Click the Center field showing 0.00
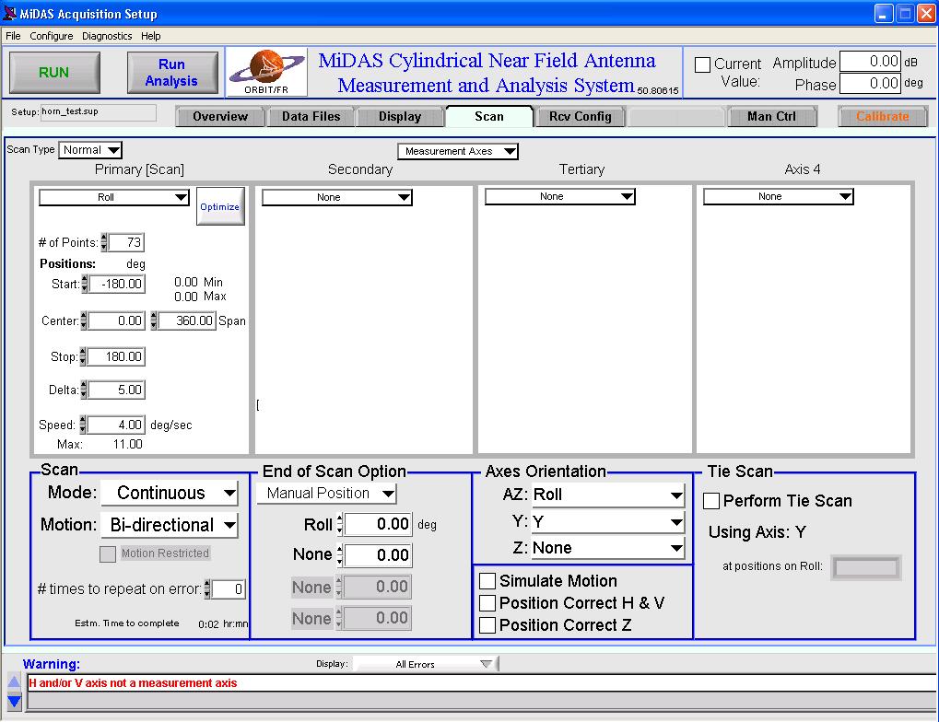 pyautogui.click(x=117, y=320)
